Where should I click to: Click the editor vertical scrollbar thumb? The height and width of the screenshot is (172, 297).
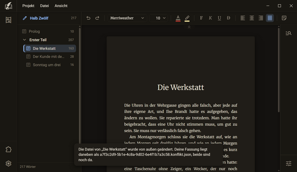click(x=279, y=70)
